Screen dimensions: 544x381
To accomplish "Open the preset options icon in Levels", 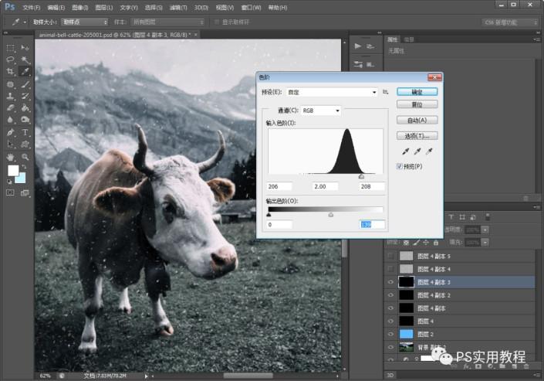I will 386,92.
